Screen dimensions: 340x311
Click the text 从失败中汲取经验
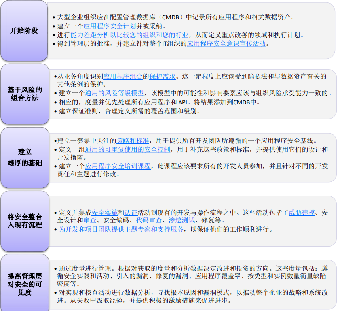[x=96, y=300]
